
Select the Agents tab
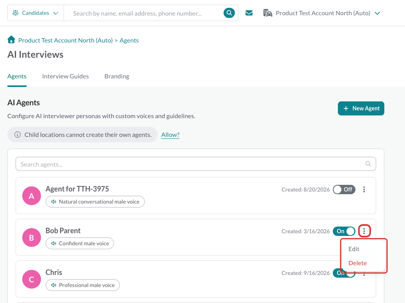click(x=17, y=76)
